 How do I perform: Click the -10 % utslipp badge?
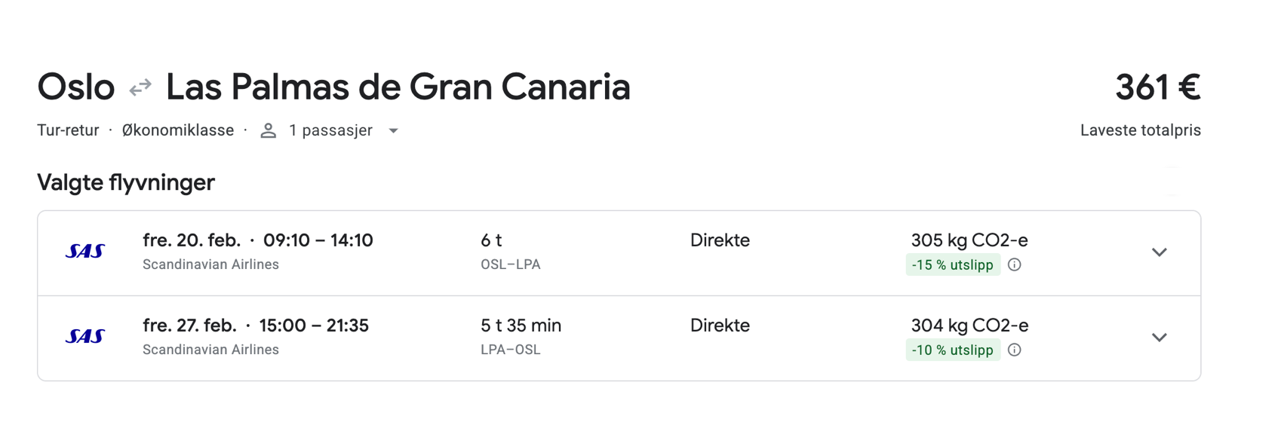pos(952,350)
